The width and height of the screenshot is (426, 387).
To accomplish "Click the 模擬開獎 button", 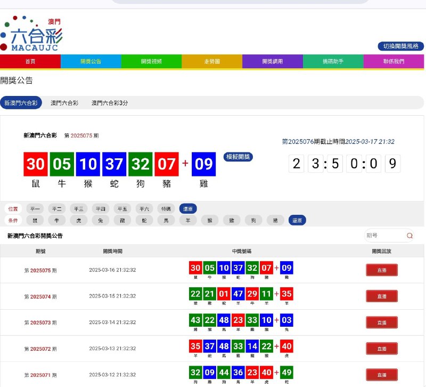I will (x=238, y=157).
